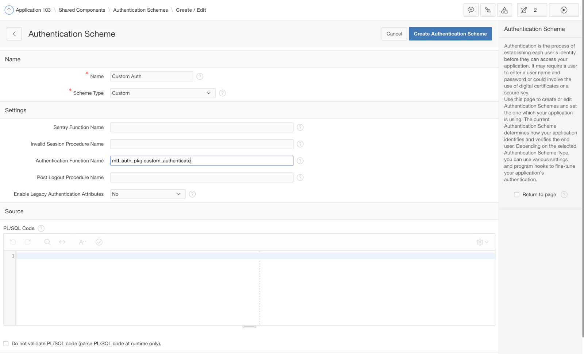Image resolution: width=584 pixels, height=354 pixels.
Task: Navigate to Shared Components via breadcrumb
Action: [x=81, y=10]
